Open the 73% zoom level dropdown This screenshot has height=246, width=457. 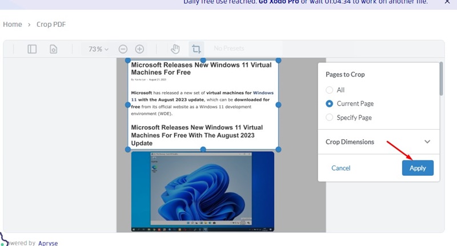tap(98, 49)
